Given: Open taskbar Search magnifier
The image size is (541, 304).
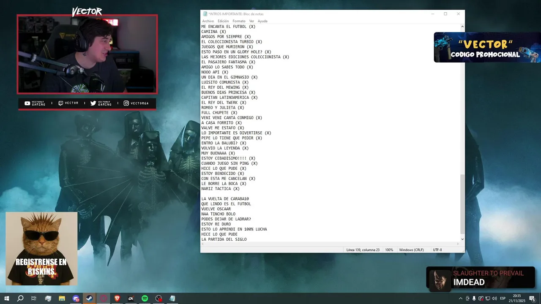Looking at the screenshot, I should click(20, 299).
